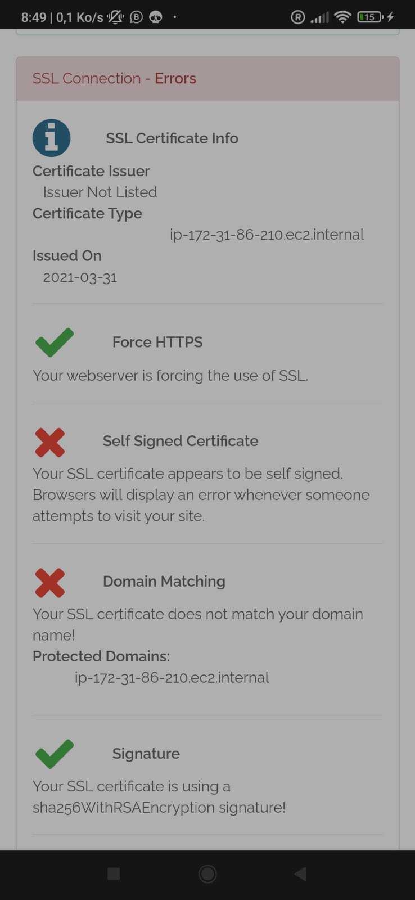Tap the Issued On date 2021-03-31
Screen dimensions: 415x900
pos(80,277)
